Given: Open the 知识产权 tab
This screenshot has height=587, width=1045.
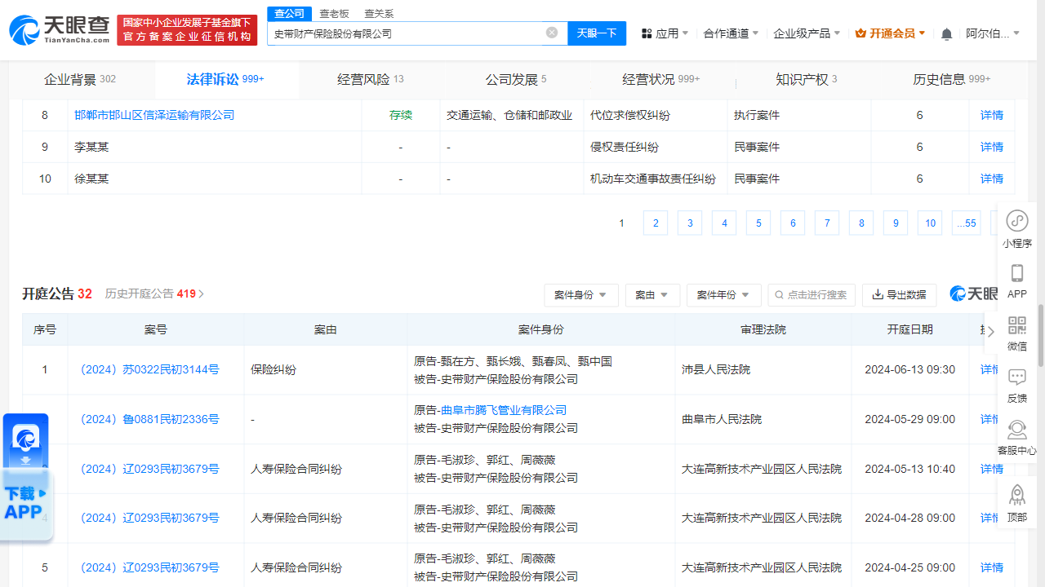Looking at the screenshot, I should click(x=807, y=79).
